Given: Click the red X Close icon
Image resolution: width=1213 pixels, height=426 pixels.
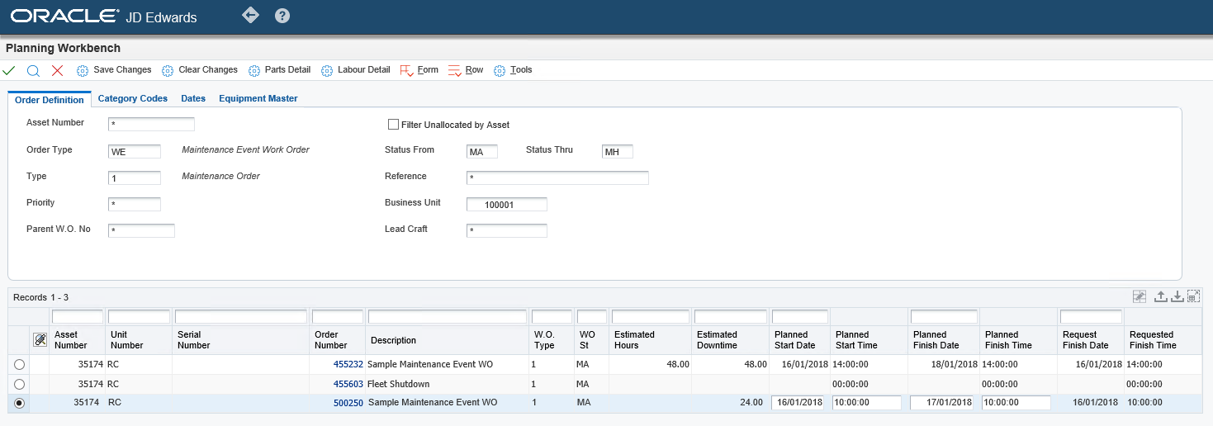Looking at the screenshot, I should (57, 71).
